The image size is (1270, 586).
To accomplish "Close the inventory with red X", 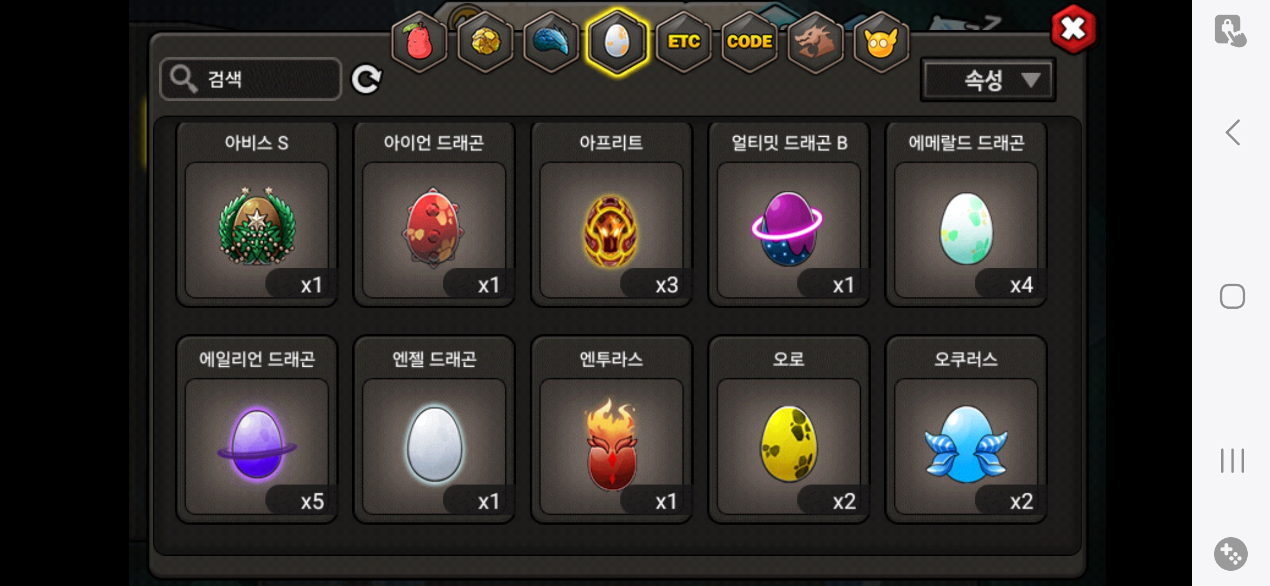I will [x=1073, y=29].
